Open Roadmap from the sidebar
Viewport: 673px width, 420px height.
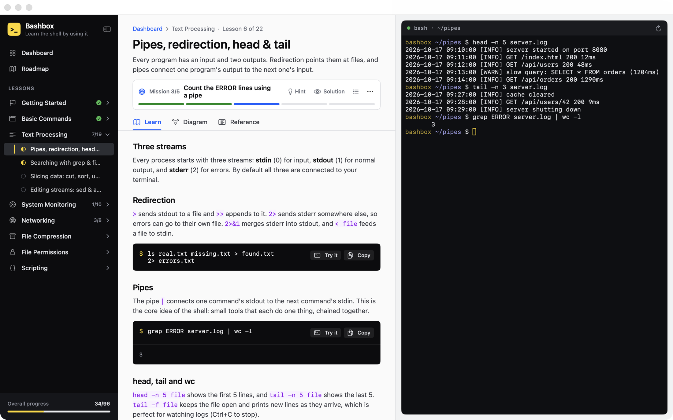(x=59, y=69)
